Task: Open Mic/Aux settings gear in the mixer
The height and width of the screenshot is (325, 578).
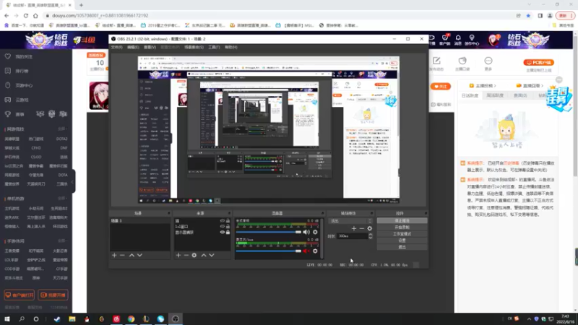Action: [x=315, y=251]
